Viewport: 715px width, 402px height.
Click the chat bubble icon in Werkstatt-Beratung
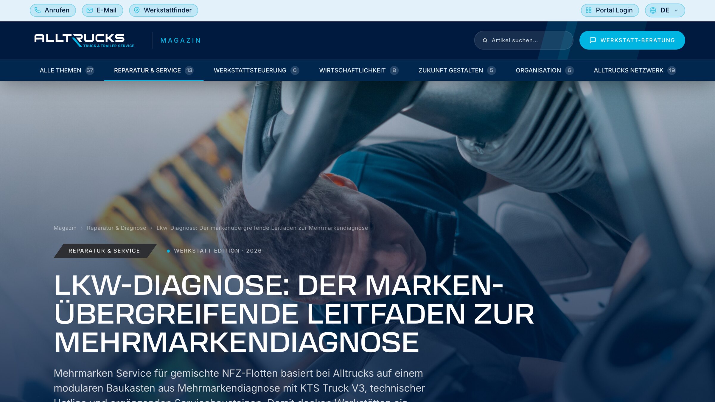[593, 40]
